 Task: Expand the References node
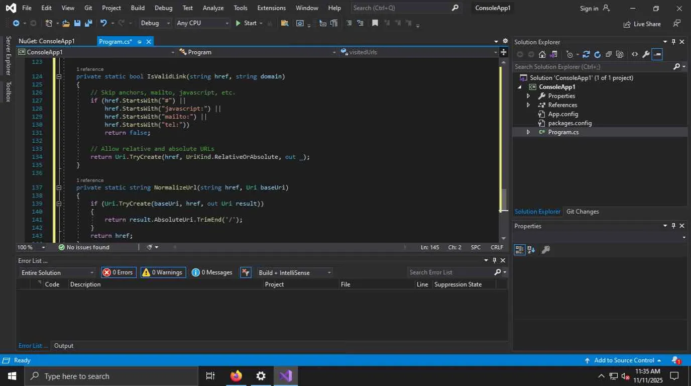pos(528,105)
